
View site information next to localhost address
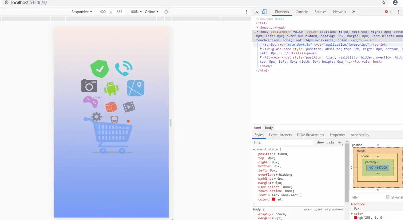6,3
